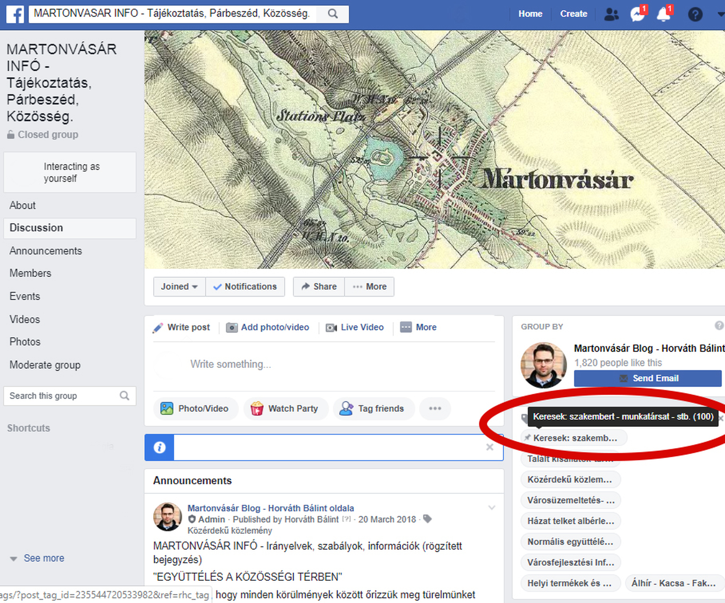The height and width of the screenshot is (603, 725).
Task: Click the search magnifier in top bar
Action: pos(333,14)
